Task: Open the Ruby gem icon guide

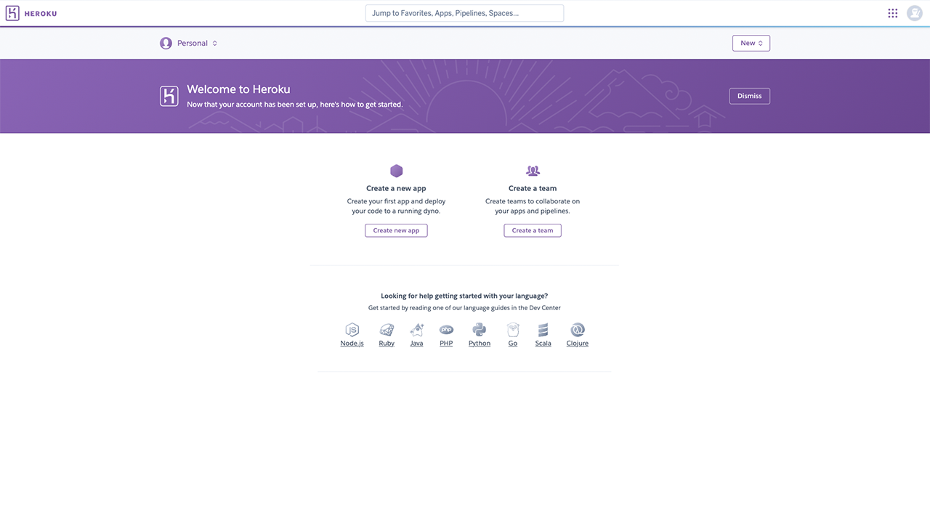Action: (x=387, y=330)
